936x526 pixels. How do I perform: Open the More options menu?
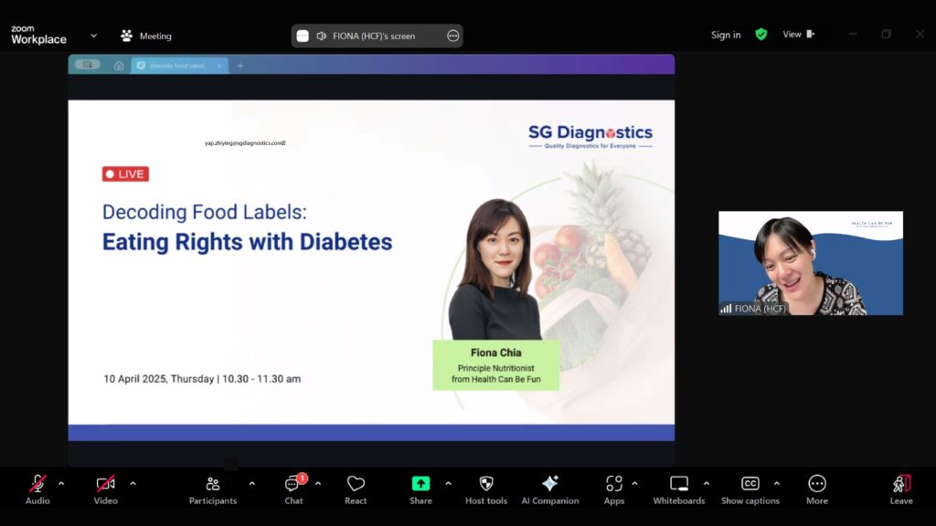pyautogui.click(x=817, y=489)
